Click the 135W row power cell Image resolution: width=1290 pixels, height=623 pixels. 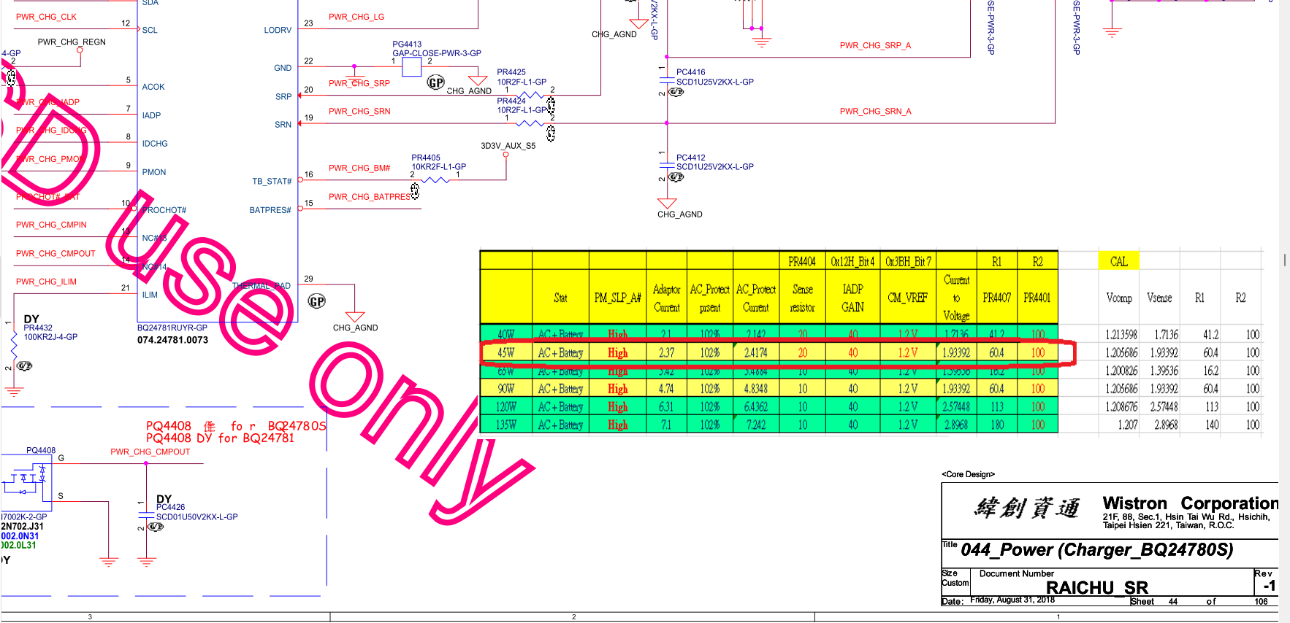(x=505, y=425)
